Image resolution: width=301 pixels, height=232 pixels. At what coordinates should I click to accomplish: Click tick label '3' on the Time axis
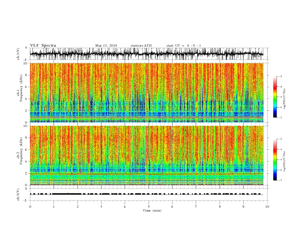[101, 207]
